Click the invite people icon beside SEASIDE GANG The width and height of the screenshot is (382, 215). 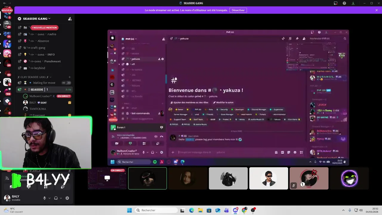(70, 19)
